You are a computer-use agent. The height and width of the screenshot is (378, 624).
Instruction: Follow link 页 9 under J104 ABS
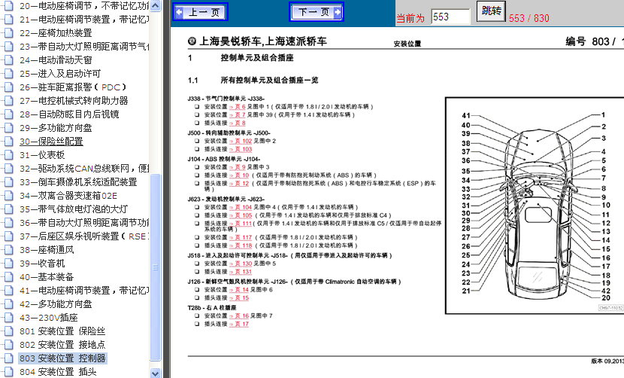click(237, 167)
